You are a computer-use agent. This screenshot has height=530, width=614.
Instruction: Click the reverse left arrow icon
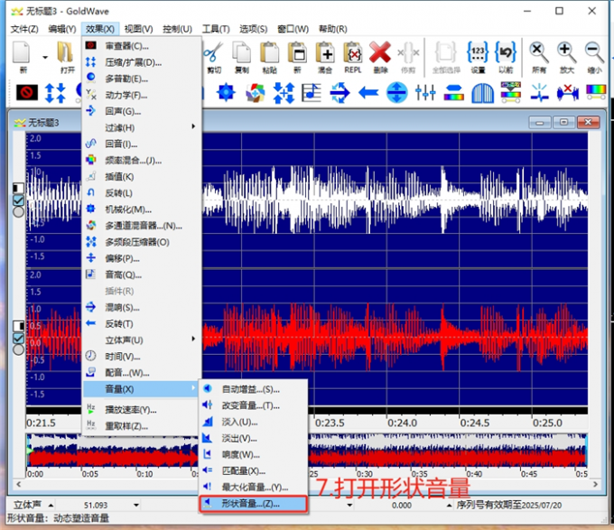(x=368, y=93)
